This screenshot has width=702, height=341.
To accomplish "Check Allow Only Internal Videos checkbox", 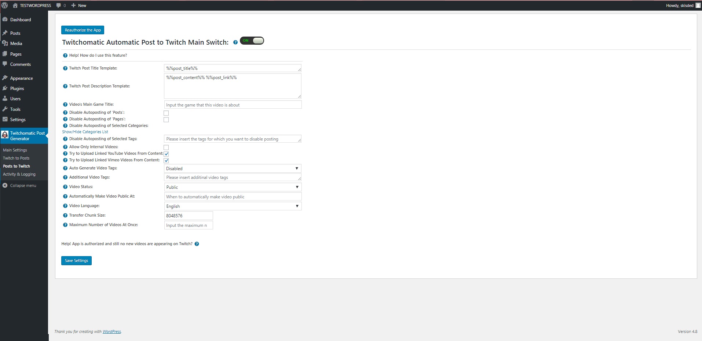I will tap(166, 147).
